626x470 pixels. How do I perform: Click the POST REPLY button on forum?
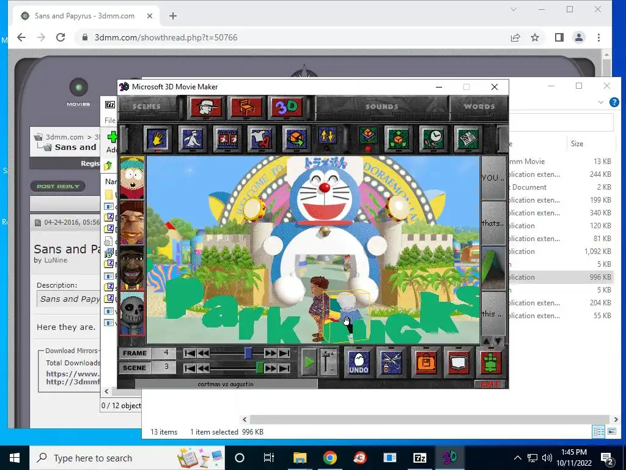coord(58,186)
